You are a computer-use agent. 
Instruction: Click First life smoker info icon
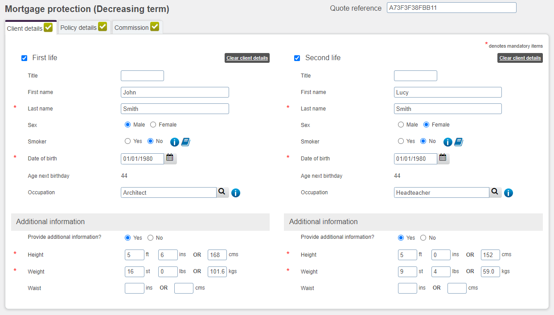coord(175,142)
